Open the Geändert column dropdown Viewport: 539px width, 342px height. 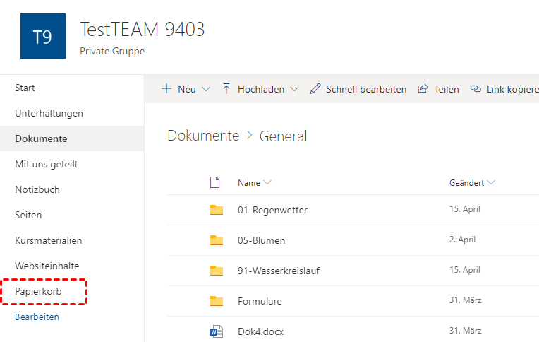pyautogui.click(x=472, y=183)
